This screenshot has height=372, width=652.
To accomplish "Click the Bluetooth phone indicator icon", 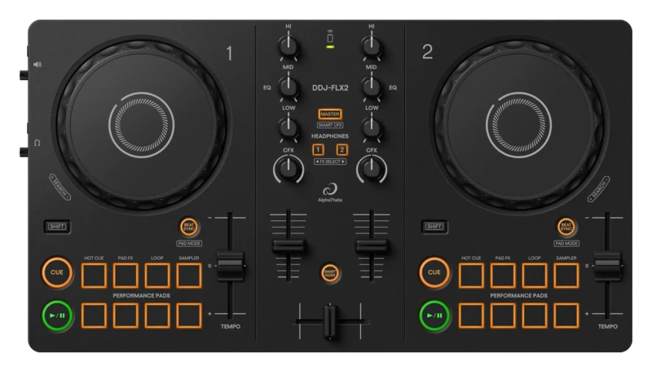I will pyautogui.click(x=330, y=37).
